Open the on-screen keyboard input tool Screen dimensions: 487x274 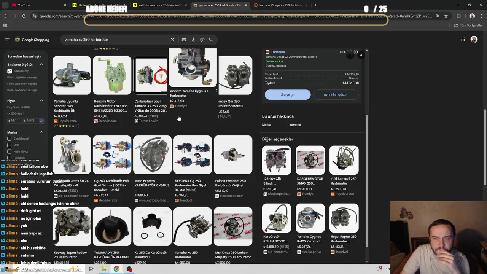(184, 40)
